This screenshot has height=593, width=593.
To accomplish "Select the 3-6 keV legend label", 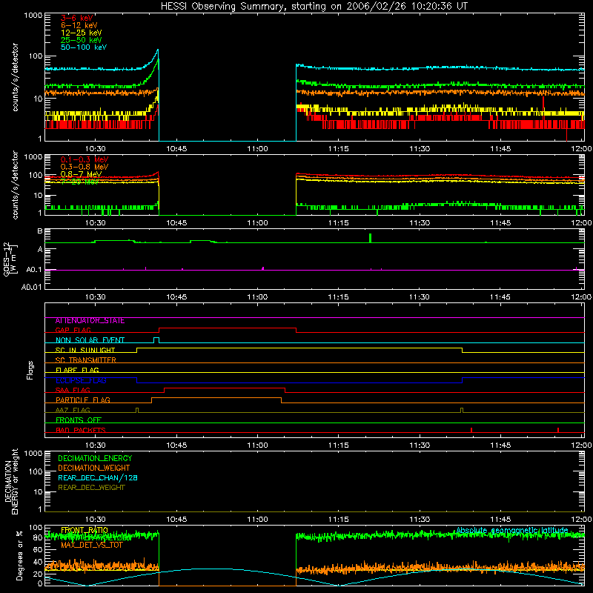I will point(77,18).
